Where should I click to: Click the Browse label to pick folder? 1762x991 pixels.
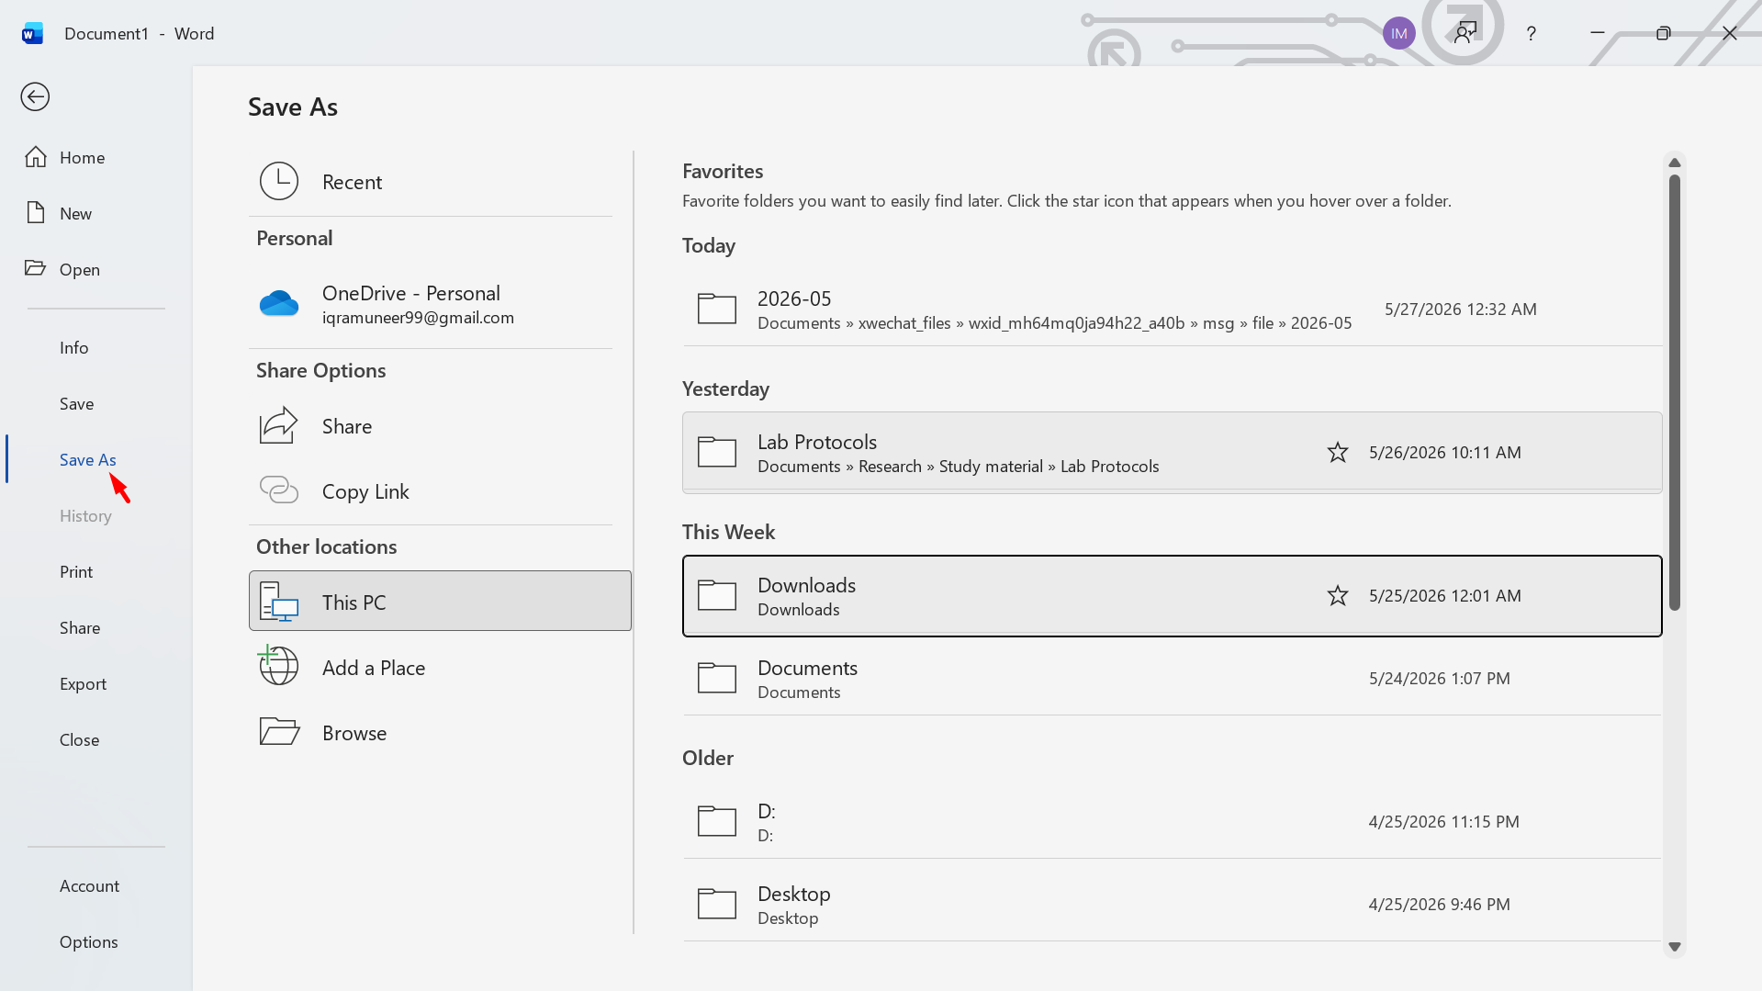(354, 733)
